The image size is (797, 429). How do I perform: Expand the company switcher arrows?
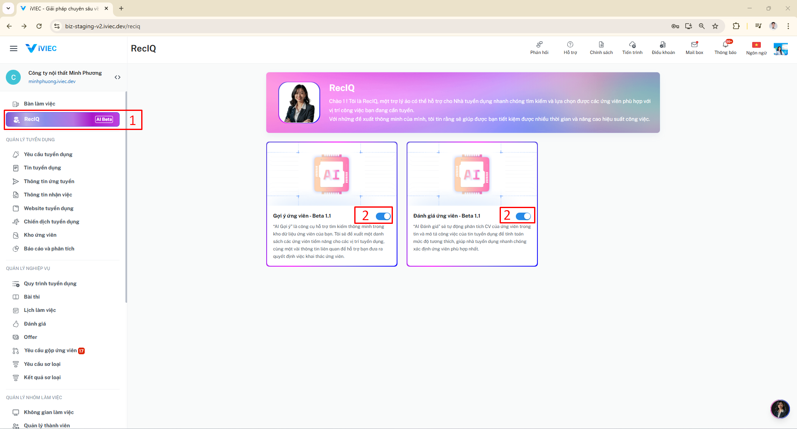pyautogui.click(x=118, y=77)
